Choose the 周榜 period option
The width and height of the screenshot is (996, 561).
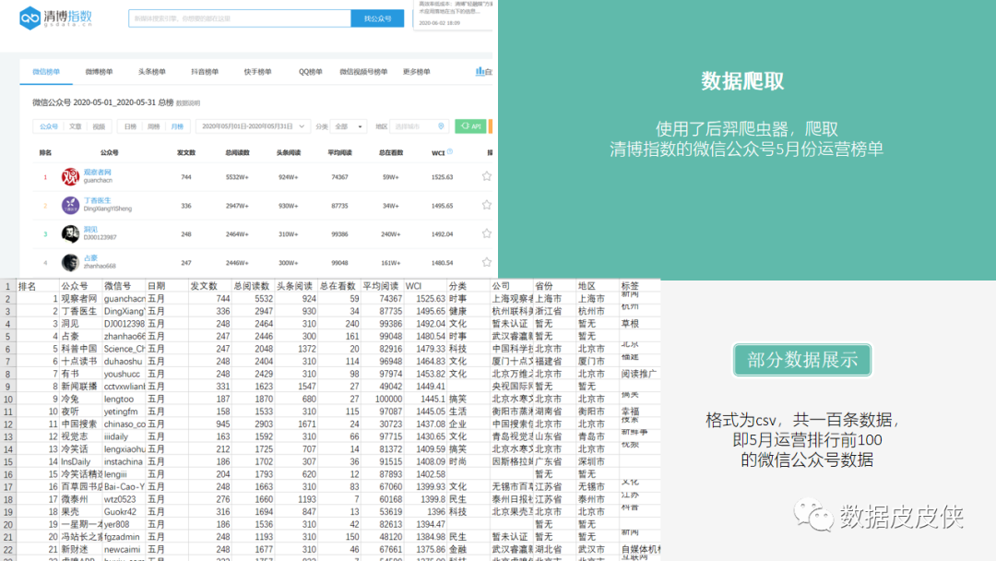154,126
